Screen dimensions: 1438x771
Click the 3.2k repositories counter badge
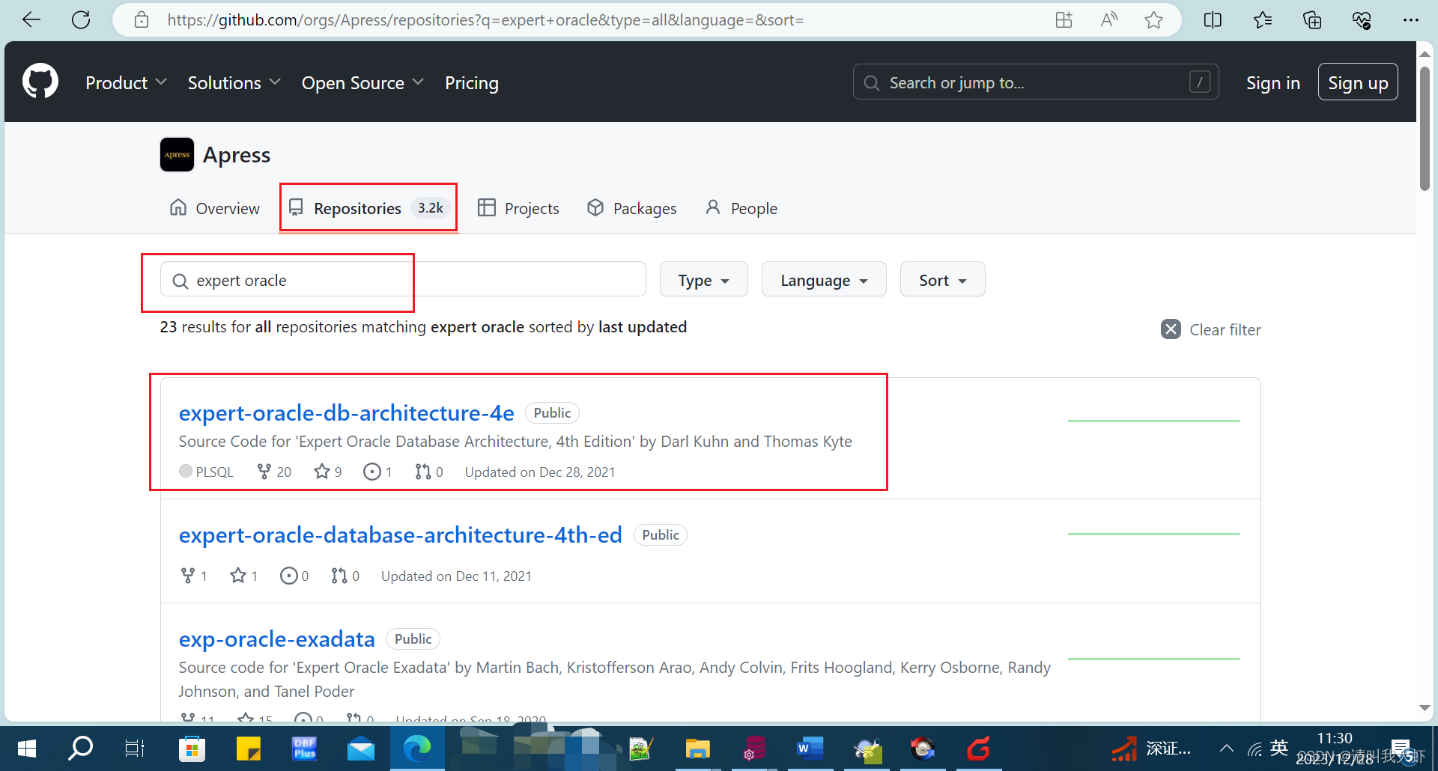click(431, 207)
